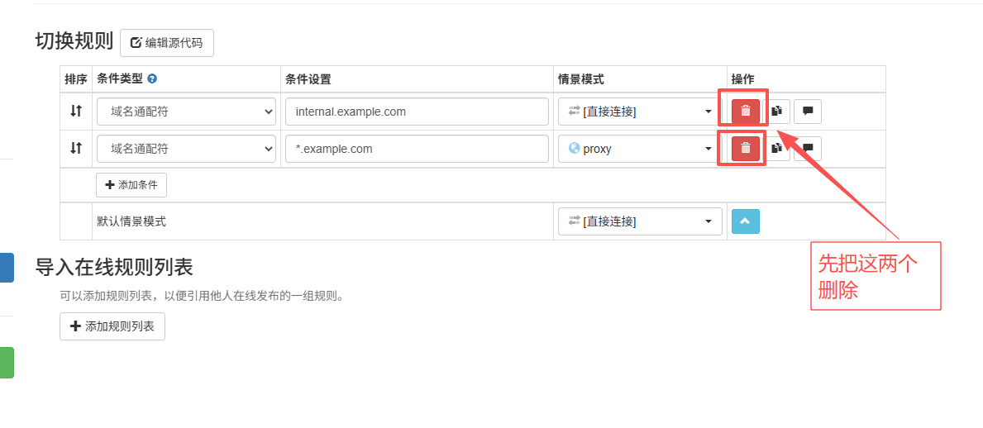
Task: Delete the internal.example.com rule
Action: point(746,112)
